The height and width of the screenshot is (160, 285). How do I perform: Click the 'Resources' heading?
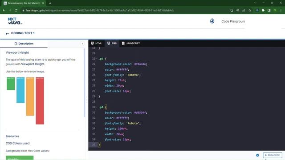coord(12,136)
